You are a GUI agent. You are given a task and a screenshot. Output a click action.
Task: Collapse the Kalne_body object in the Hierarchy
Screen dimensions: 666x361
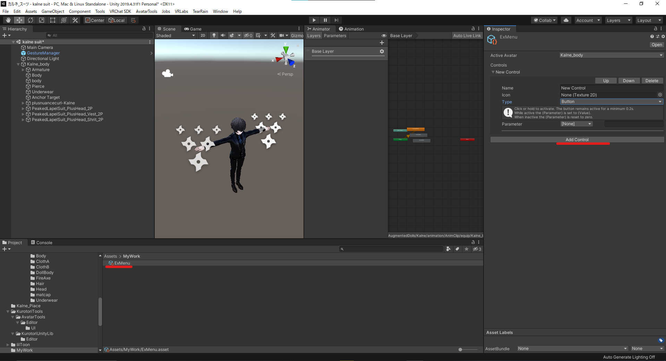pyautogui.click(x=18, y=64)
